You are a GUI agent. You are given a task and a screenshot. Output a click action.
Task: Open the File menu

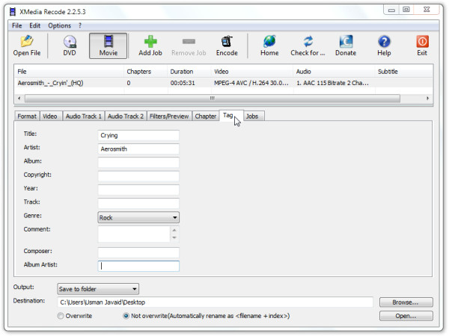17,25
